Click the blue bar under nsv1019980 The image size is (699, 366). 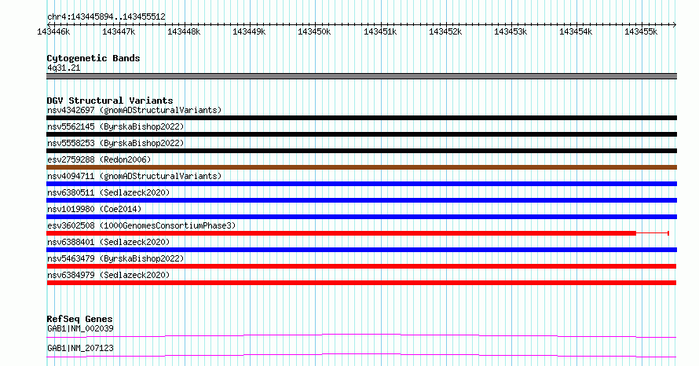click(361, 217)
